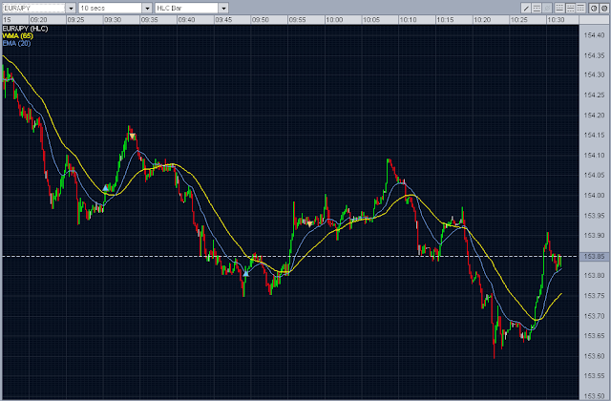Click the 10:15 time axis label
Viewport: 611px width, 401px height.
tap(445, 20)
